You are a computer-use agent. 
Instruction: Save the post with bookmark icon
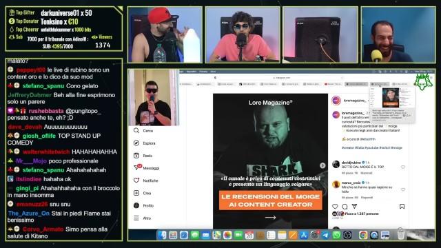(x=402, y=207)
